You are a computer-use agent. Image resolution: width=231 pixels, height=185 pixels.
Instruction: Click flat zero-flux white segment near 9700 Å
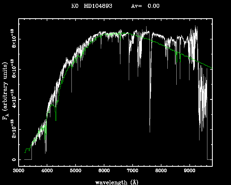[210, 159]
